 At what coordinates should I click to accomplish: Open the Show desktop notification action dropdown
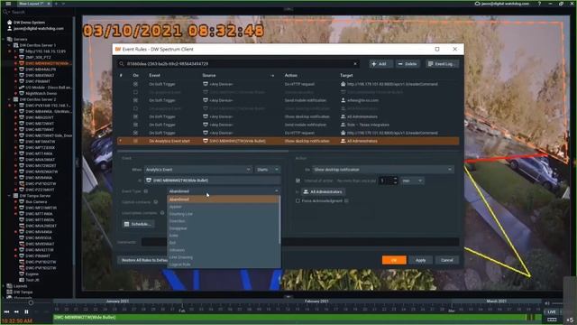pos(382,170)
